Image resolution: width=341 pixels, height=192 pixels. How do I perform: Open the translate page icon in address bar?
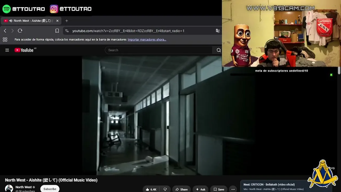pos(218,31)
